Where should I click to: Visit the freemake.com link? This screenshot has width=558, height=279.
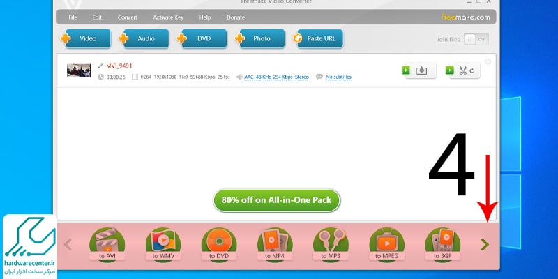(466, 17)
